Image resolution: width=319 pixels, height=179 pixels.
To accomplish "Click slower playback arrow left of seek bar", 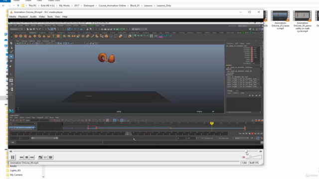I will [x=11, y=151].
